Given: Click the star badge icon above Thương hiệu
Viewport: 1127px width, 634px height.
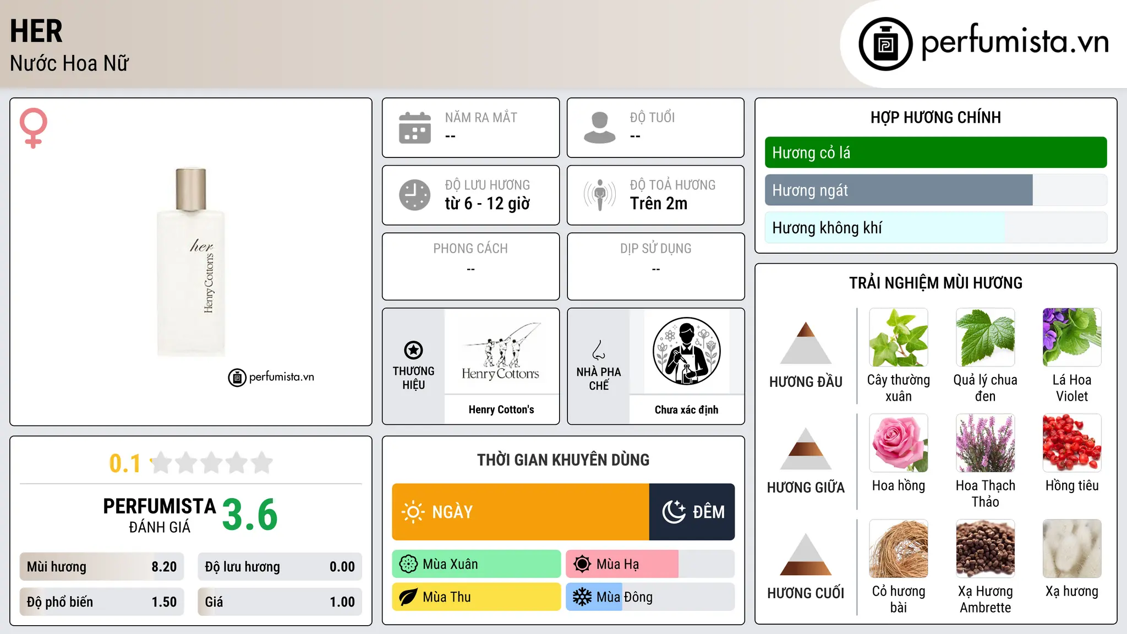Looking at the screenshot, I should [x=413, y=350].
